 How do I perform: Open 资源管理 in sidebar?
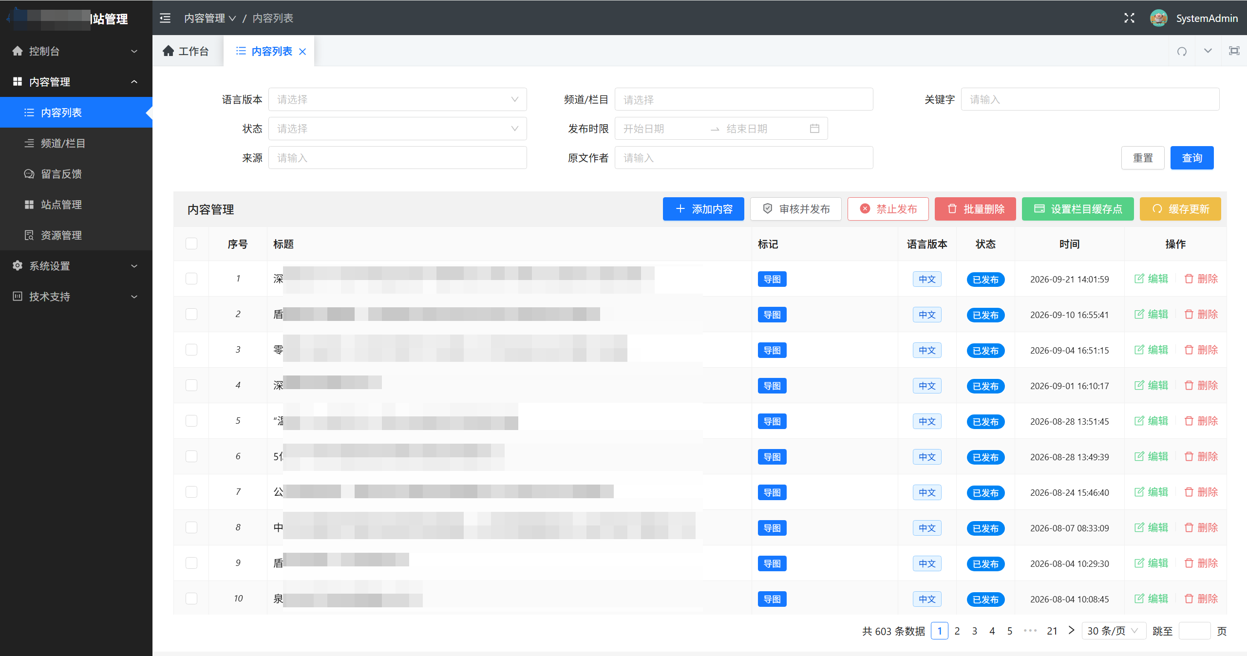click(x=76, y=235)
